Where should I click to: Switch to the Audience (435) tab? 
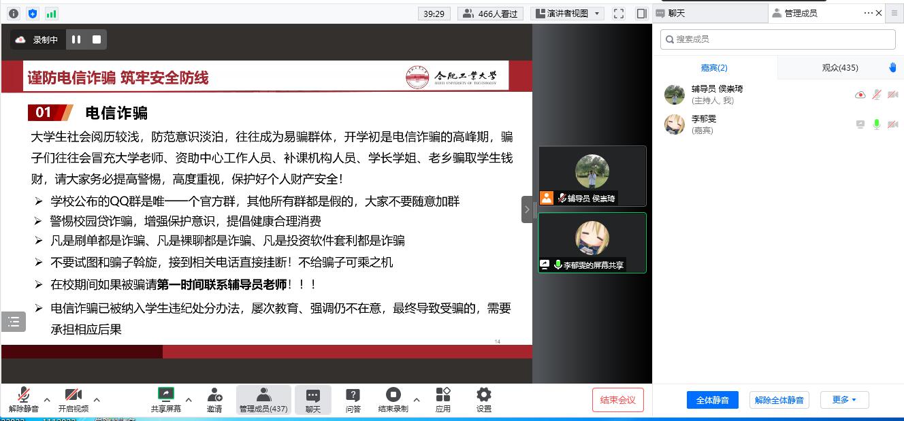[x=840, y=67]
